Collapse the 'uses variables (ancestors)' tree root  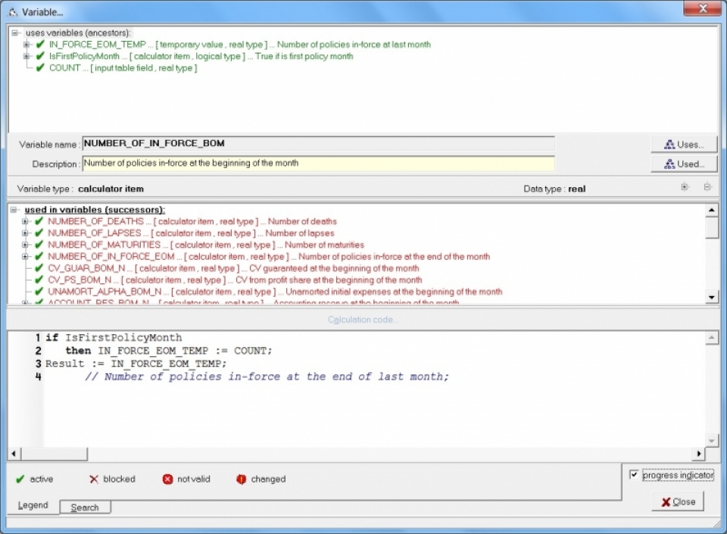point(15,33)
